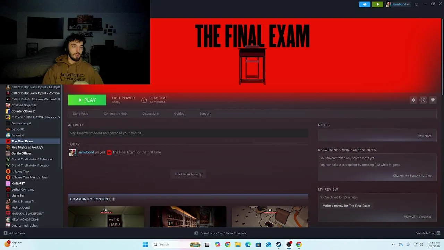This screenshot has height=250, width=444.
Task: Open the wooden shelves community screenshot thumbnail
Action: (188, 217)
